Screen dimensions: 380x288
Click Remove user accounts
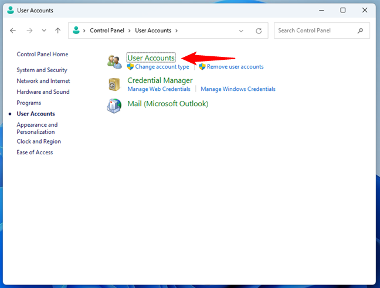235,67
